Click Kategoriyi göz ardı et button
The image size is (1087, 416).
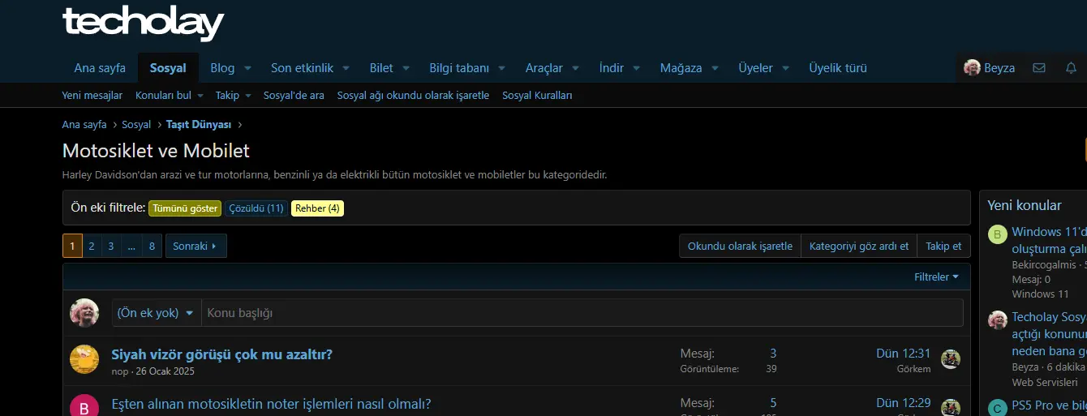coord(859,246)
